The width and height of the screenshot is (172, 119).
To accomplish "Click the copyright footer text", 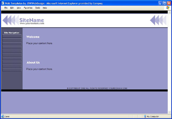I will (97, 88).
